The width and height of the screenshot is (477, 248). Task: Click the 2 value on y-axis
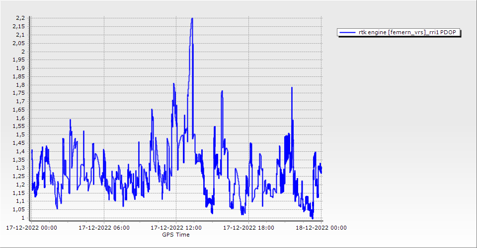coord(23,52)
